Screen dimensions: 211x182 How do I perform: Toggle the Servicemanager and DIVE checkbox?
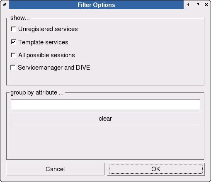(13, 68)
